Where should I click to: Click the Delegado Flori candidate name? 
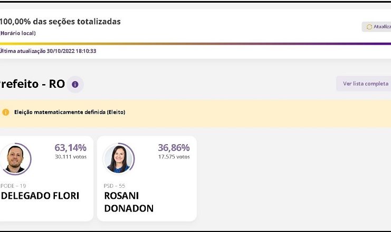40,196
